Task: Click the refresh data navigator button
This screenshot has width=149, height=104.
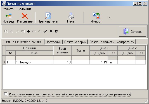Action: tap(56, 31)
